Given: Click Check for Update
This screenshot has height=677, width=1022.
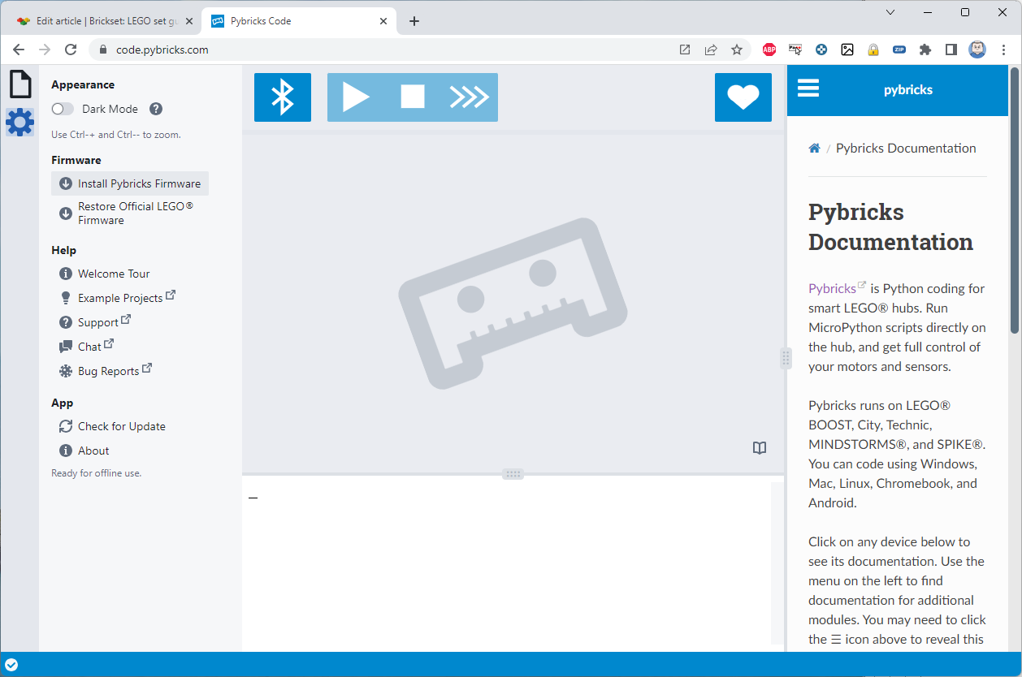Looking at the screenshot, I should click(121, 426).
